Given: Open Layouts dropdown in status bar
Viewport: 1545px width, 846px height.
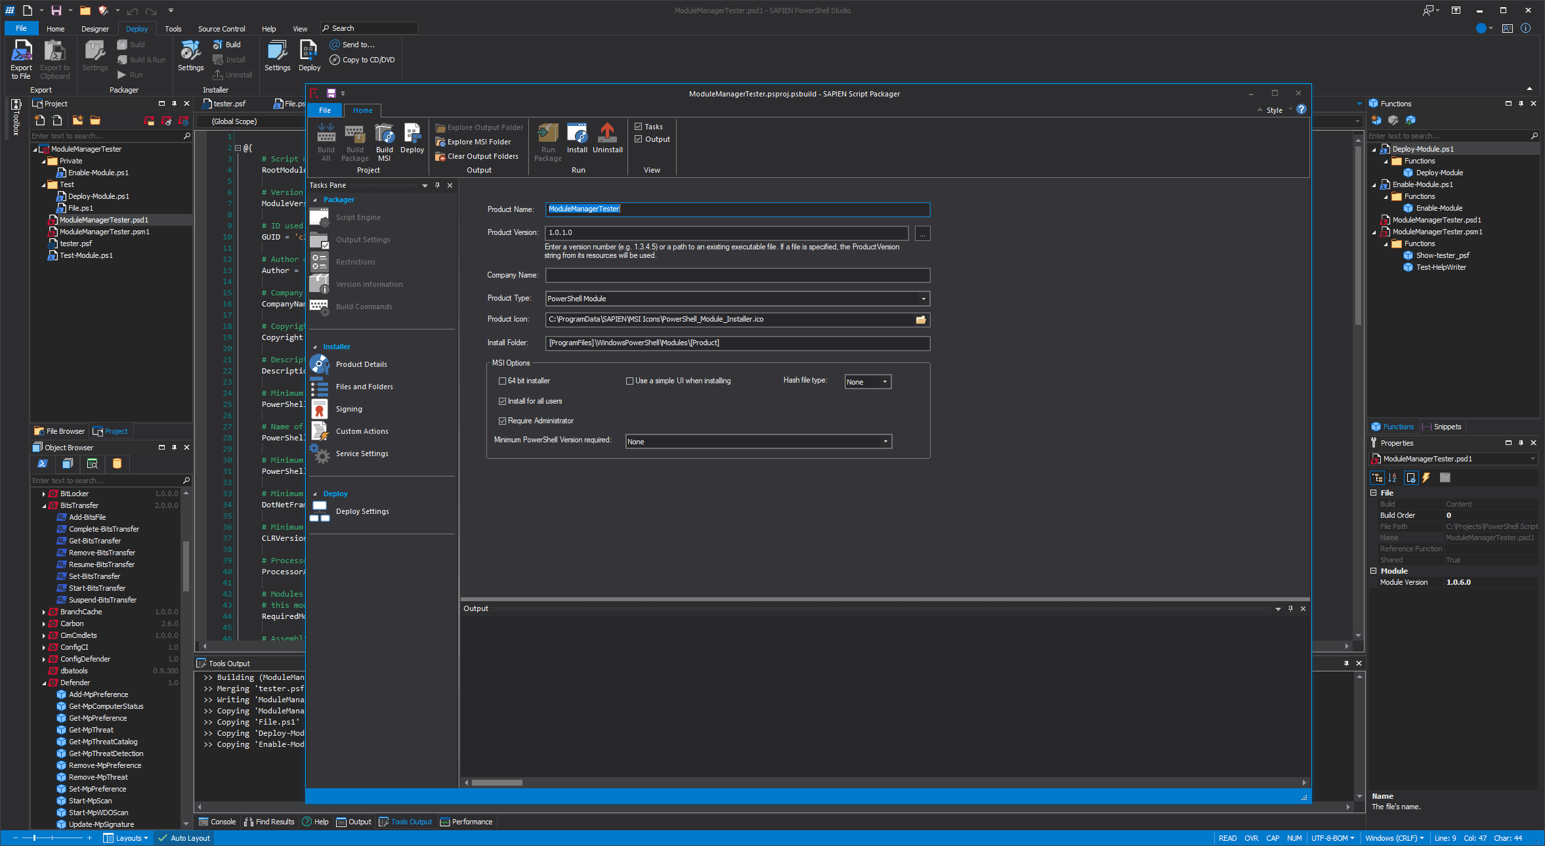Looking at the screenshot, I should tap(125, 838).
